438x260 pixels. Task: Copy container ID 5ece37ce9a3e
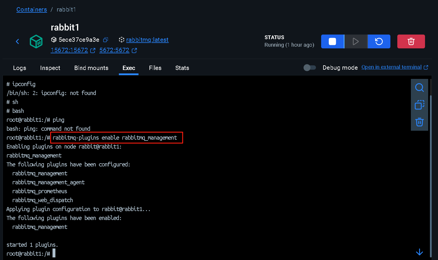pos(106,40)
